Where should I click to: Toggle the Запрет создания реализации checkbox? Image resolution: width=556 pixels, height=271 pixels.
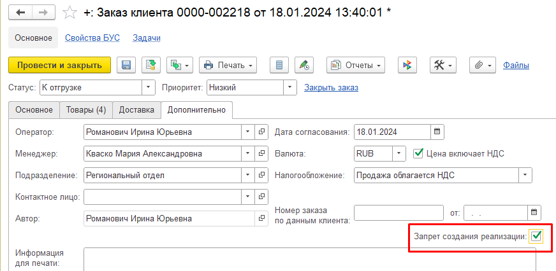tap(536, 236)
